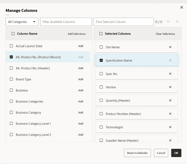Add the Business Category column
187x164 pixels.
(x=81, y=112)
